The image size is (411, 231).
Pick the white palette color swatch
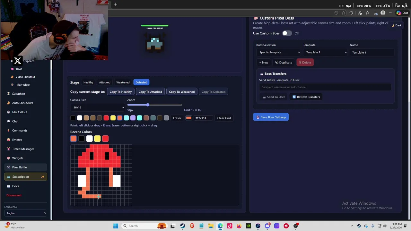(x=80, y=118)
